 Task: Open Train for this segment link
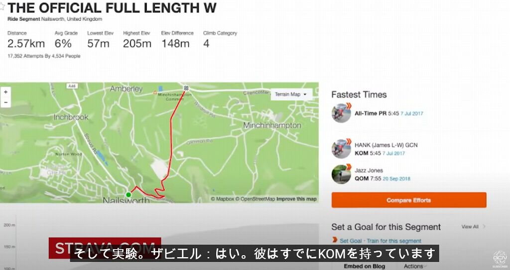[x=394, y=241]
